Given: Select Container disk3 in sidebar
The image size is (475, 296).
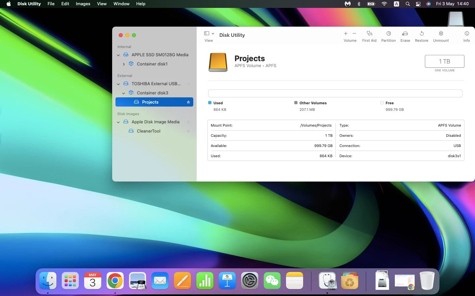Looking at the screenshot, I should (154, 93).
